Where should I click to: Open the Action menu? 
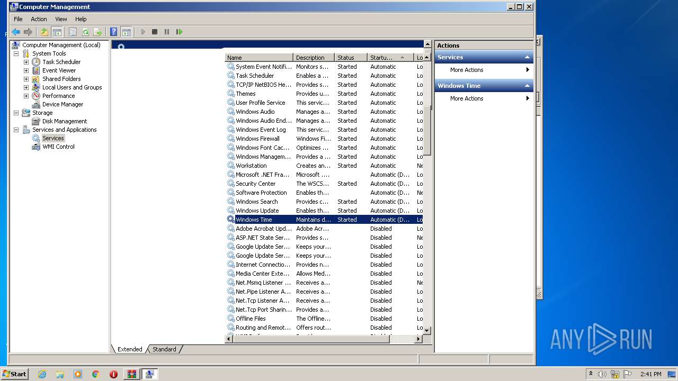[39, 19]
